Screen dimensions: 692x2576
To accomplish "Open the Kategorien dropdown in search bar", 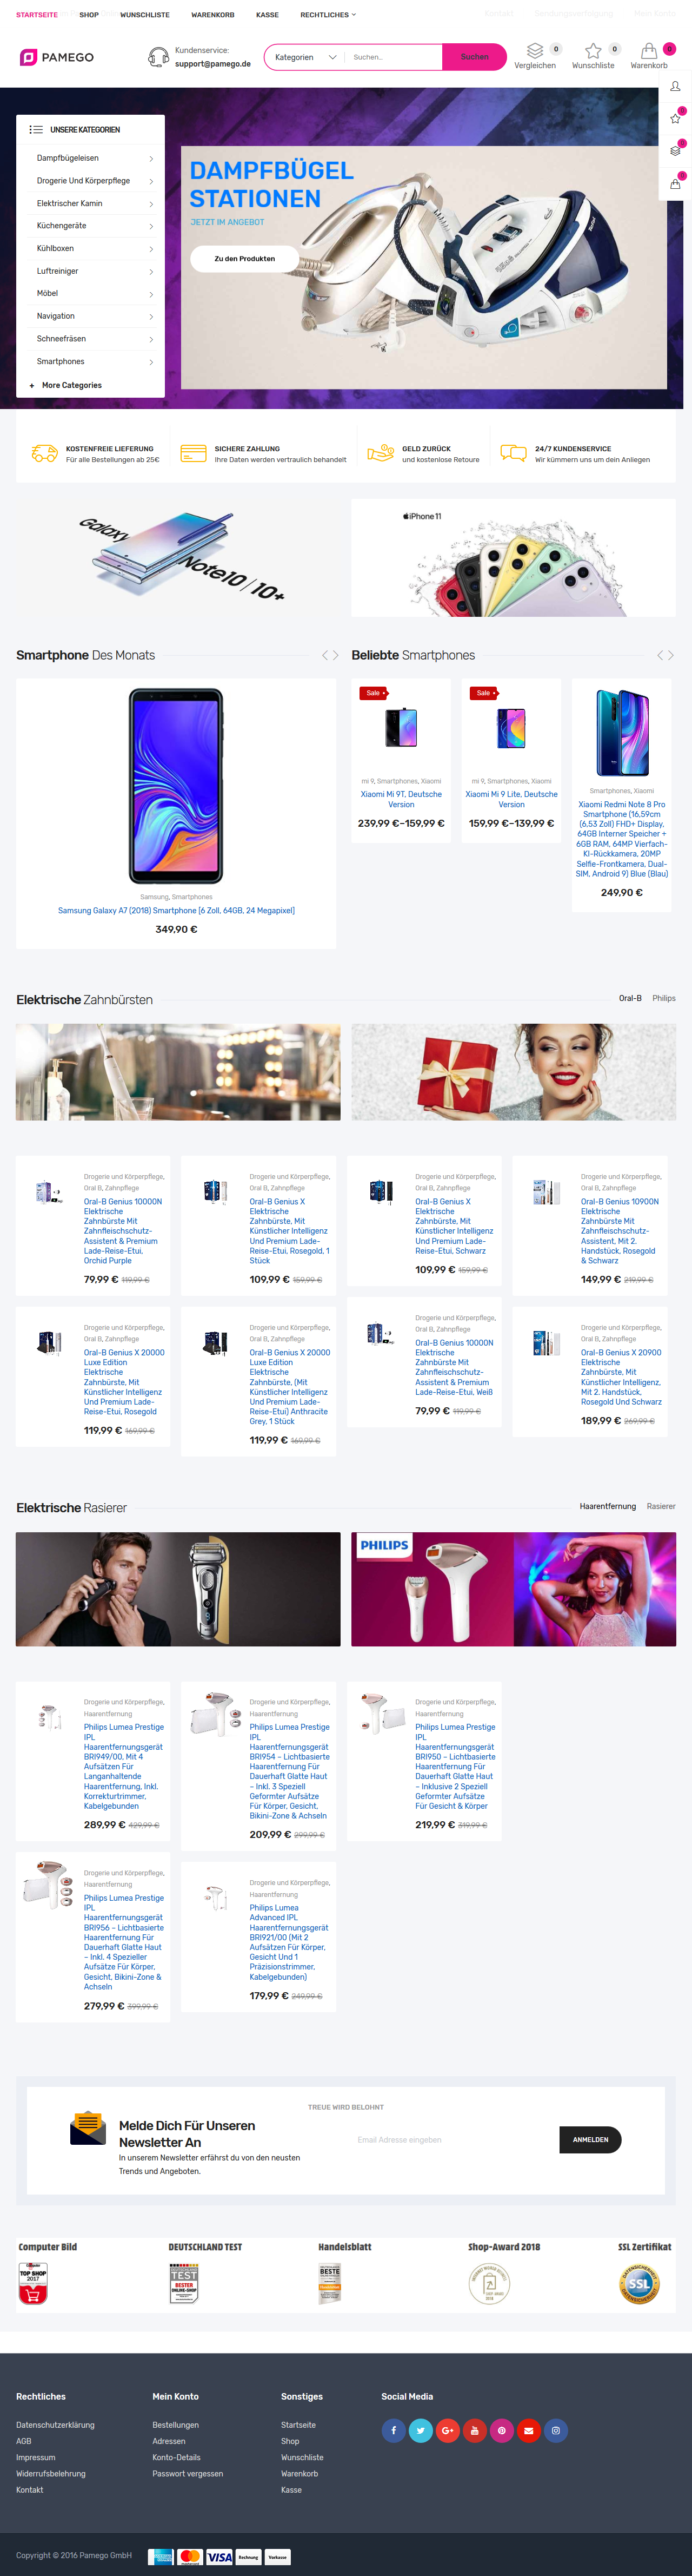I will (x=305, y=57).
